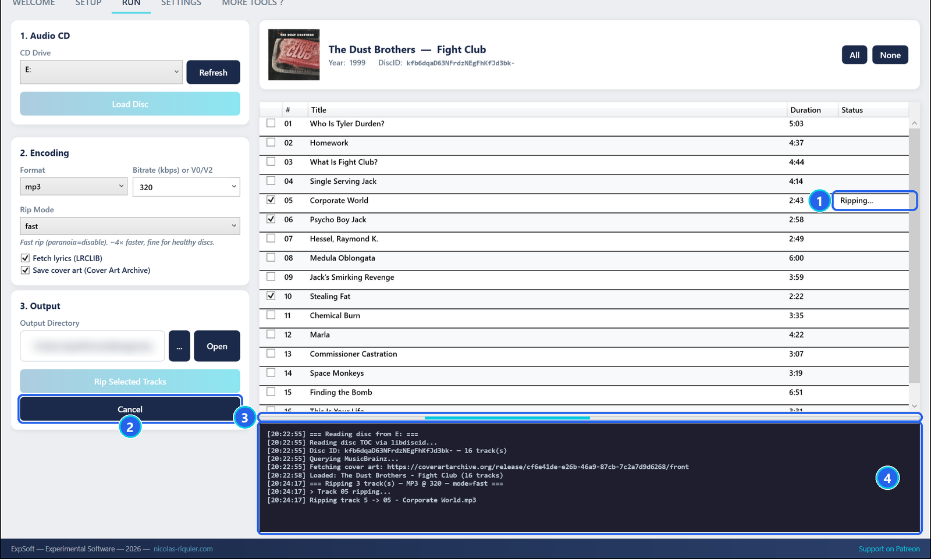Check track 01 Who Is Tyler Durden?
Screen dimensions: 931x559
[271, 123]
